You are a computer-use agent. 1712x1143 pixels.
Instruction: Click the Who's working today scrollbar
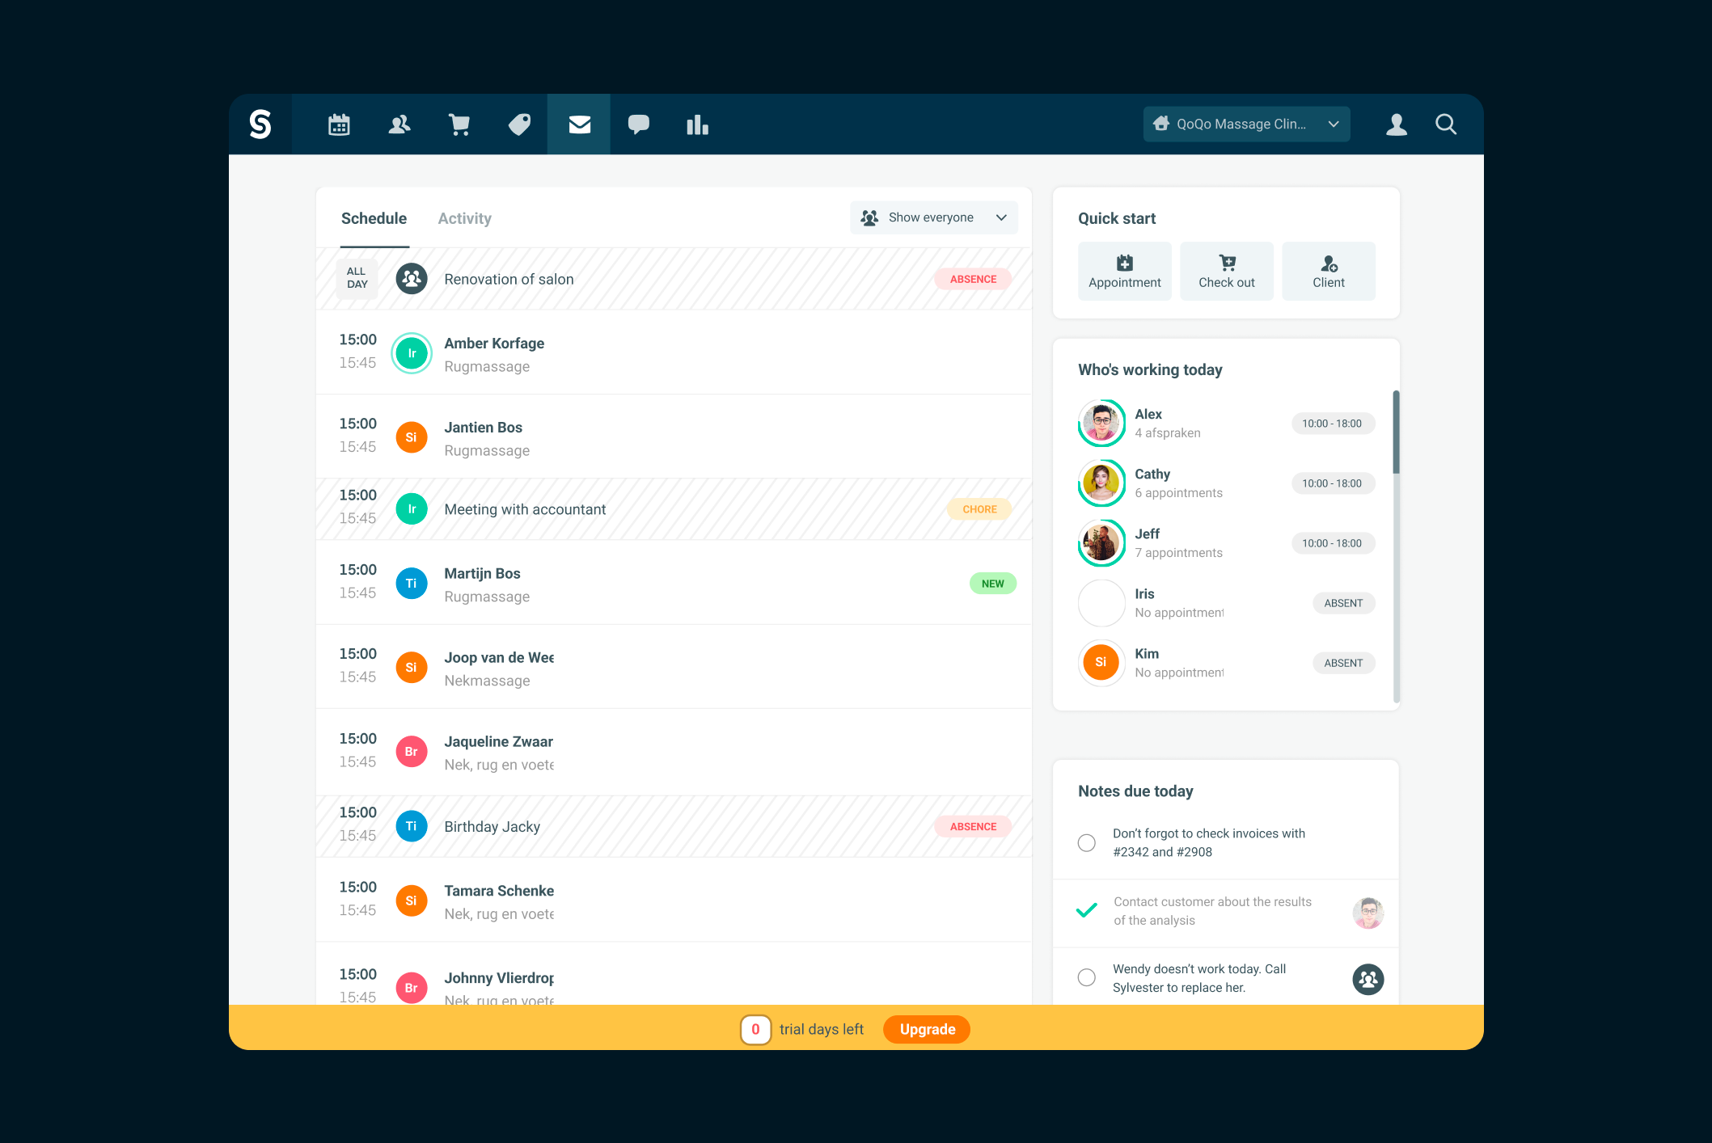tap(1396, 432)
